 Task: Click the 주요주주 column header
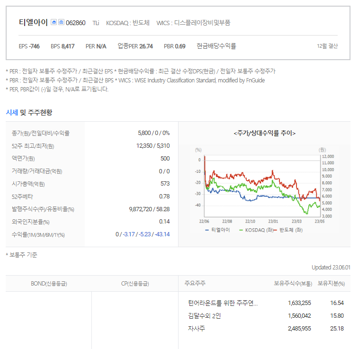coord(195,284)
